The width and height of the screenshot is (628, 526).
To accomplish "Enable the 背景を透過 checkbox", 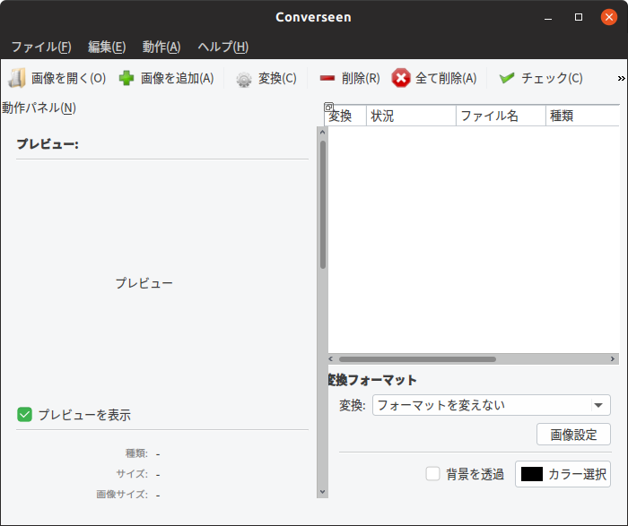I will click(432, 474).
